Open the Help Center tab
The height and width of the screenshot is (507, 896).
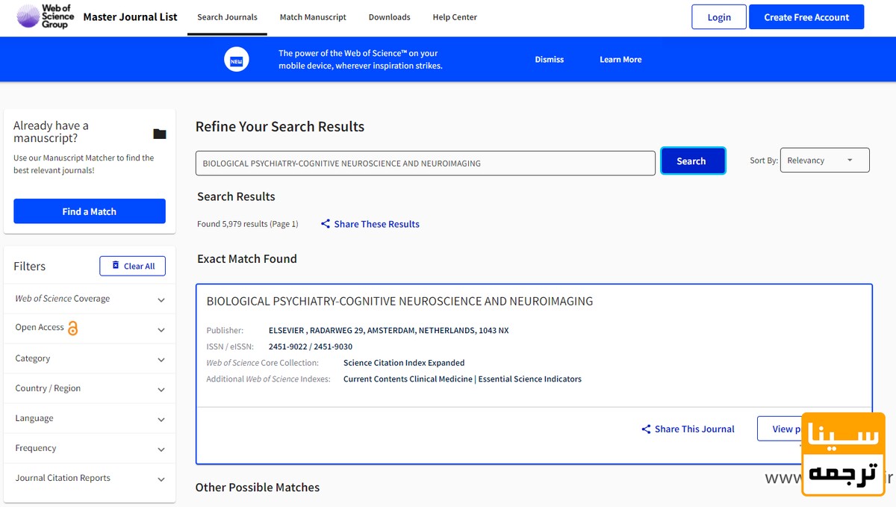(x=455, y=17)
